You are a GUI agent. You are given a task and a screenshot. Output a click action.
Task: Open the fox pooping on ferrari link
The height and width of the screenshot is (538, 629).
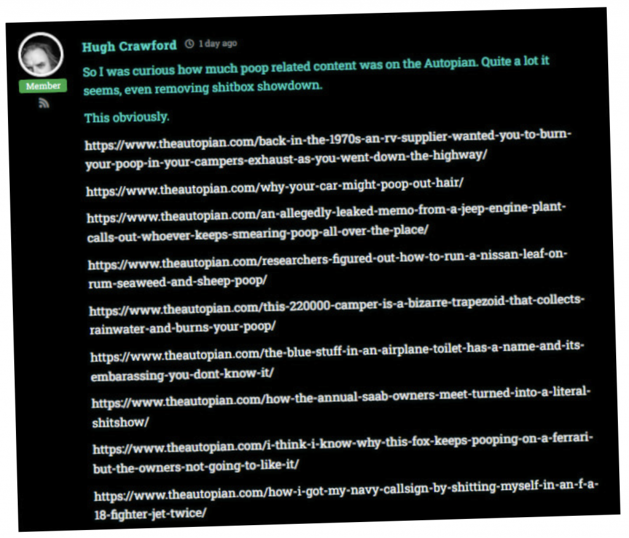pos(343,453)
